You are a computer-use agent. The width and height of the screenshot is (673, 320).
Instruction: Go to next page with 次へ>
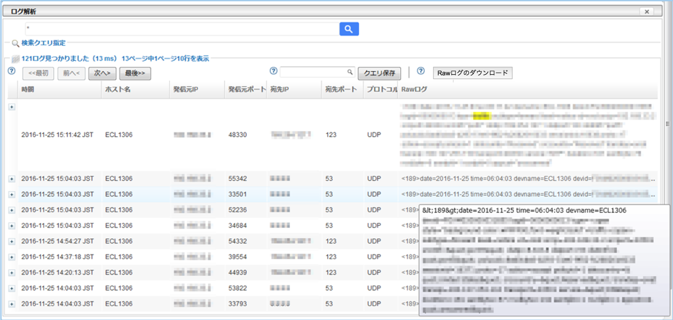pyautogui.click(x=102, y=73)
